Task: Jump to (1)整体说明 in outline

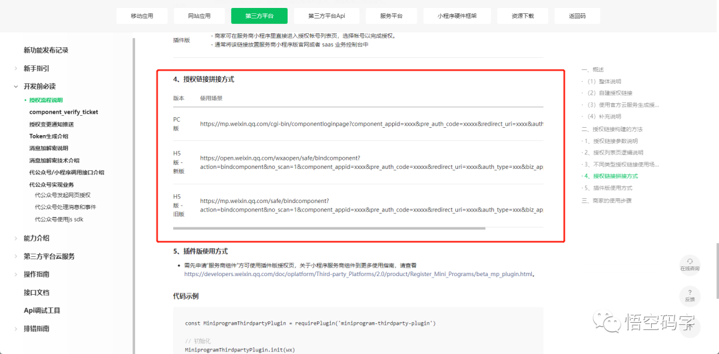Action: click(603, 82)
